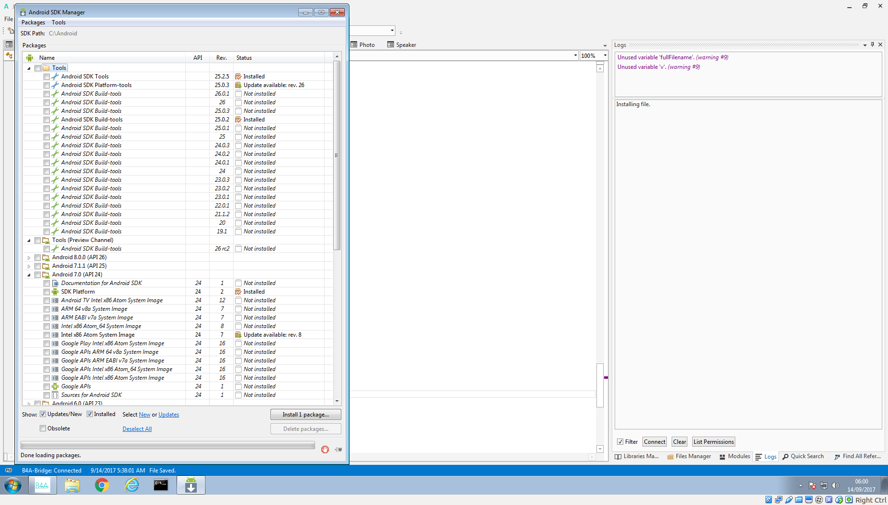888x505 pixels.
Task: Toggle the Filter checkbox in Logs
Action: (620, 442)
